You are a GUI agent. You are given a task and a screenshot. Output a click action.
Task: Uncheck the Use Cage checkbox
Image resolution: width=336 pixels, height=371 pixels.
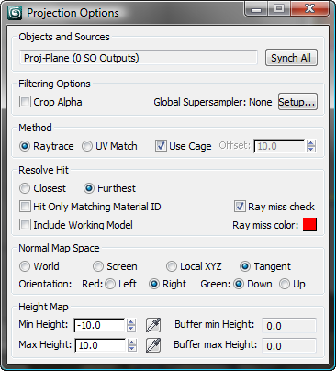click(x=161, y=146)
